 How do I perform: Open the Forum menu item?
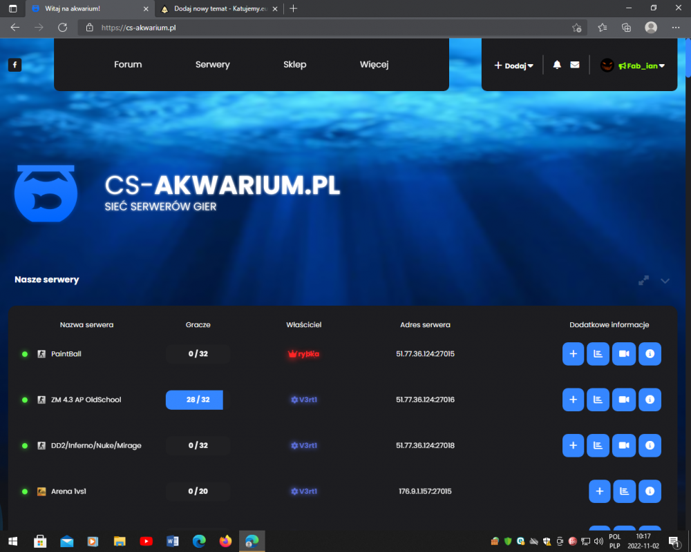[x=128, y=64]
